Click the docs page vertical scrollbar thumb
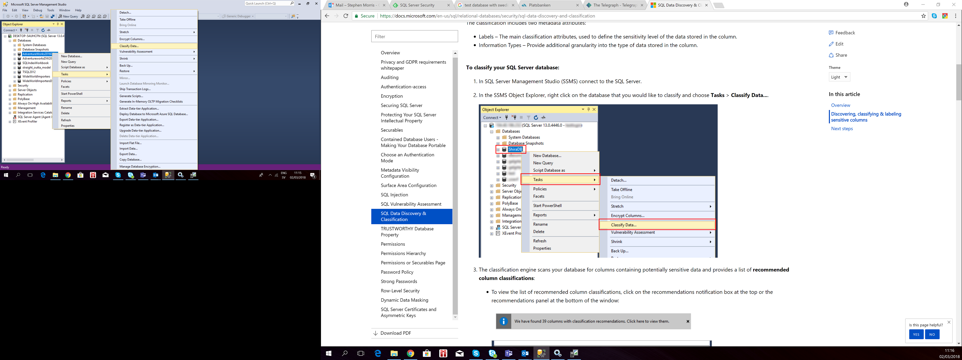This screenshot has height=360, width=962. (x=959, y=82)
